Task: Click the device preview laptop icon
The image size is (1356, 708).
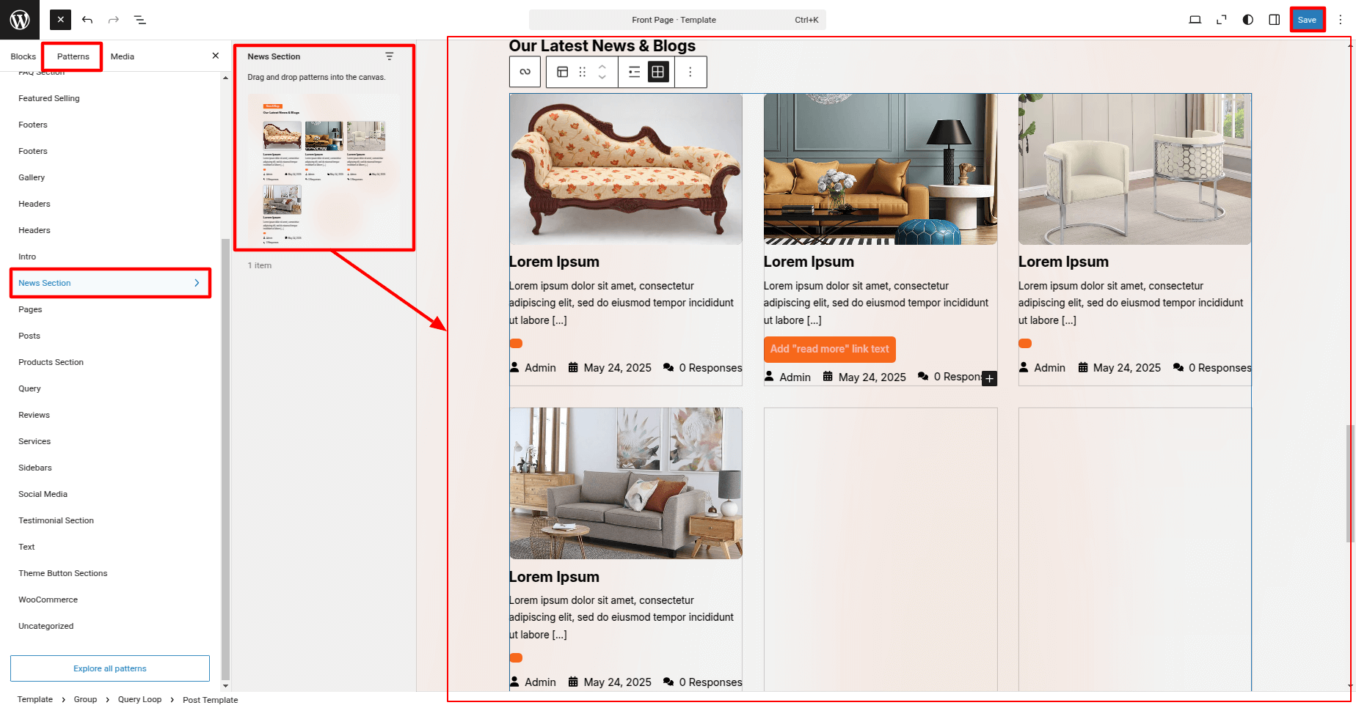Action: (x=1195, y=20)
